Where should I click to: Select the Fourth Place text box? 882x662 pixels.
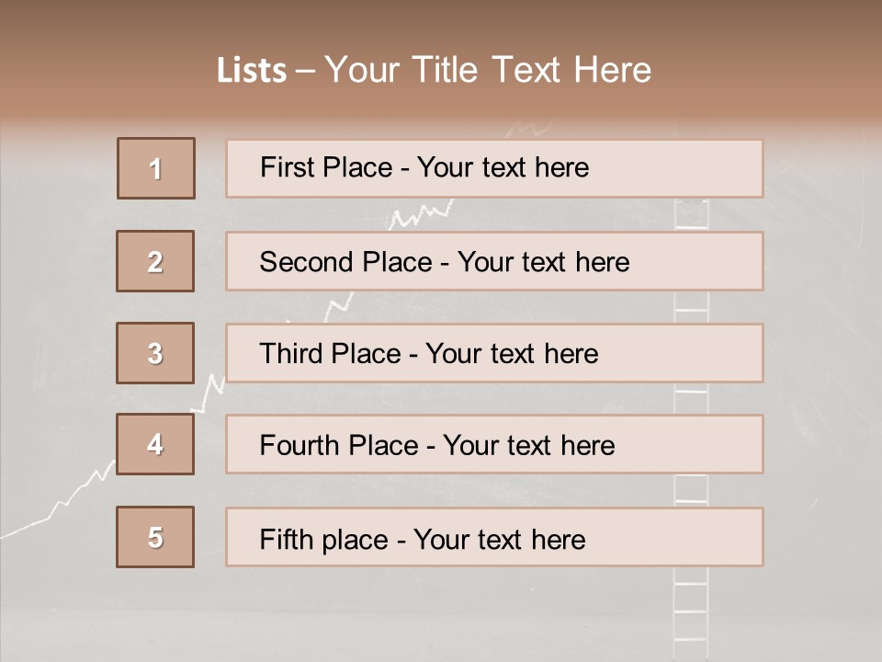coord(494,444)
